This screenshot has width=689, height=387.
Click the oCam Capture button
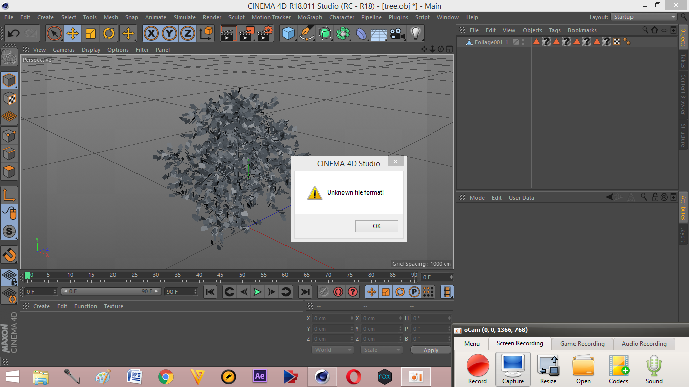[513, 369]
